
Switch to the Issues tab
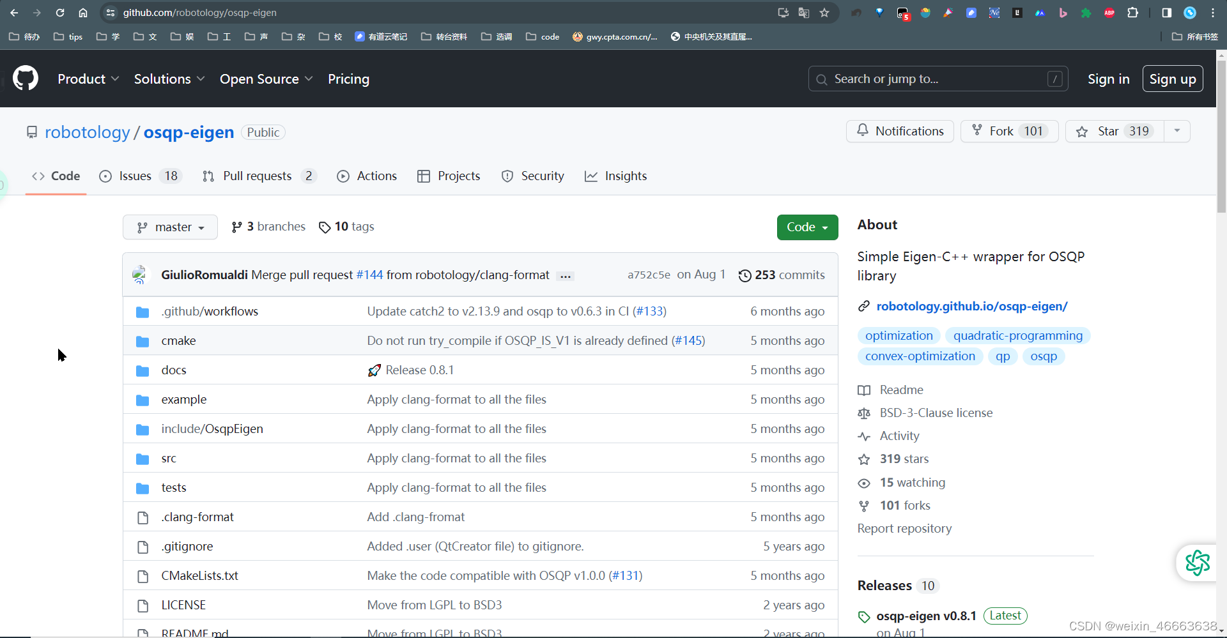tap(135, 176)
